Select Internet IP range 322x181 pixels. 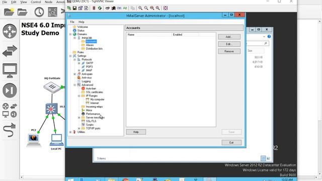[95, 103]
